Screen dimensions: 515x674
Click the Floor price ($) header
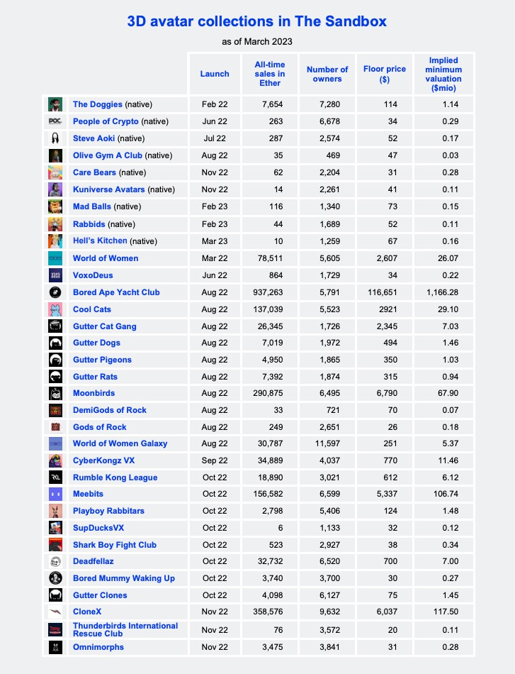click(385, 74)
